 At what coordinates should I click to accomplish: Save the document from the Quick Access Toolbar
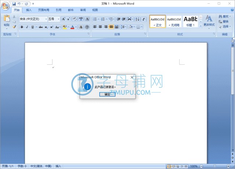tap(14, 4)
